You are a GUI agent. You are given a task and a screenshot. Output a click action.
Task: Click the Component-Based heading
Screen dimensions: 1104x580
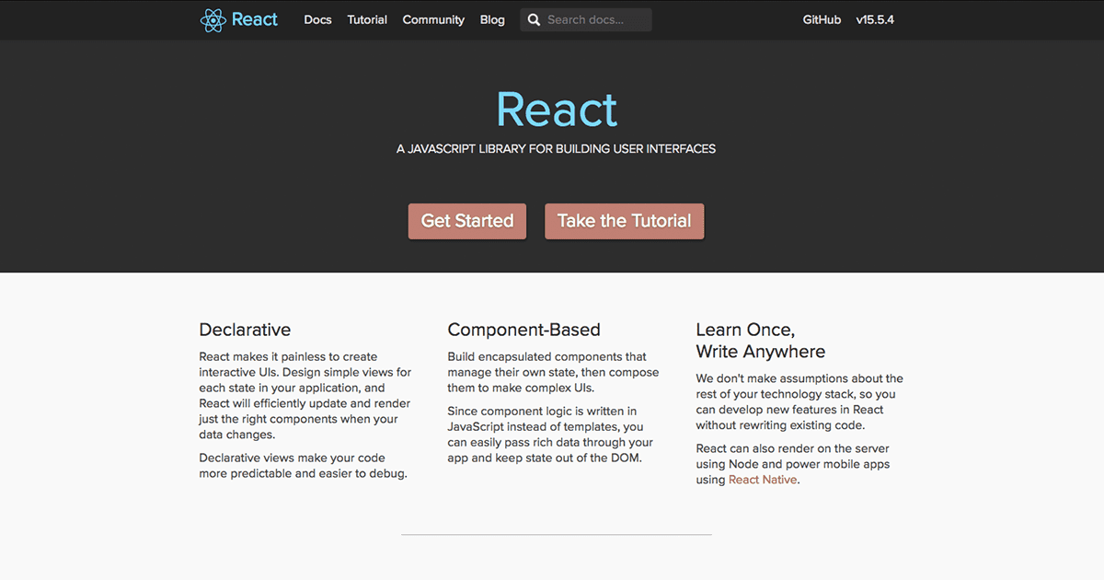point(523,330)
